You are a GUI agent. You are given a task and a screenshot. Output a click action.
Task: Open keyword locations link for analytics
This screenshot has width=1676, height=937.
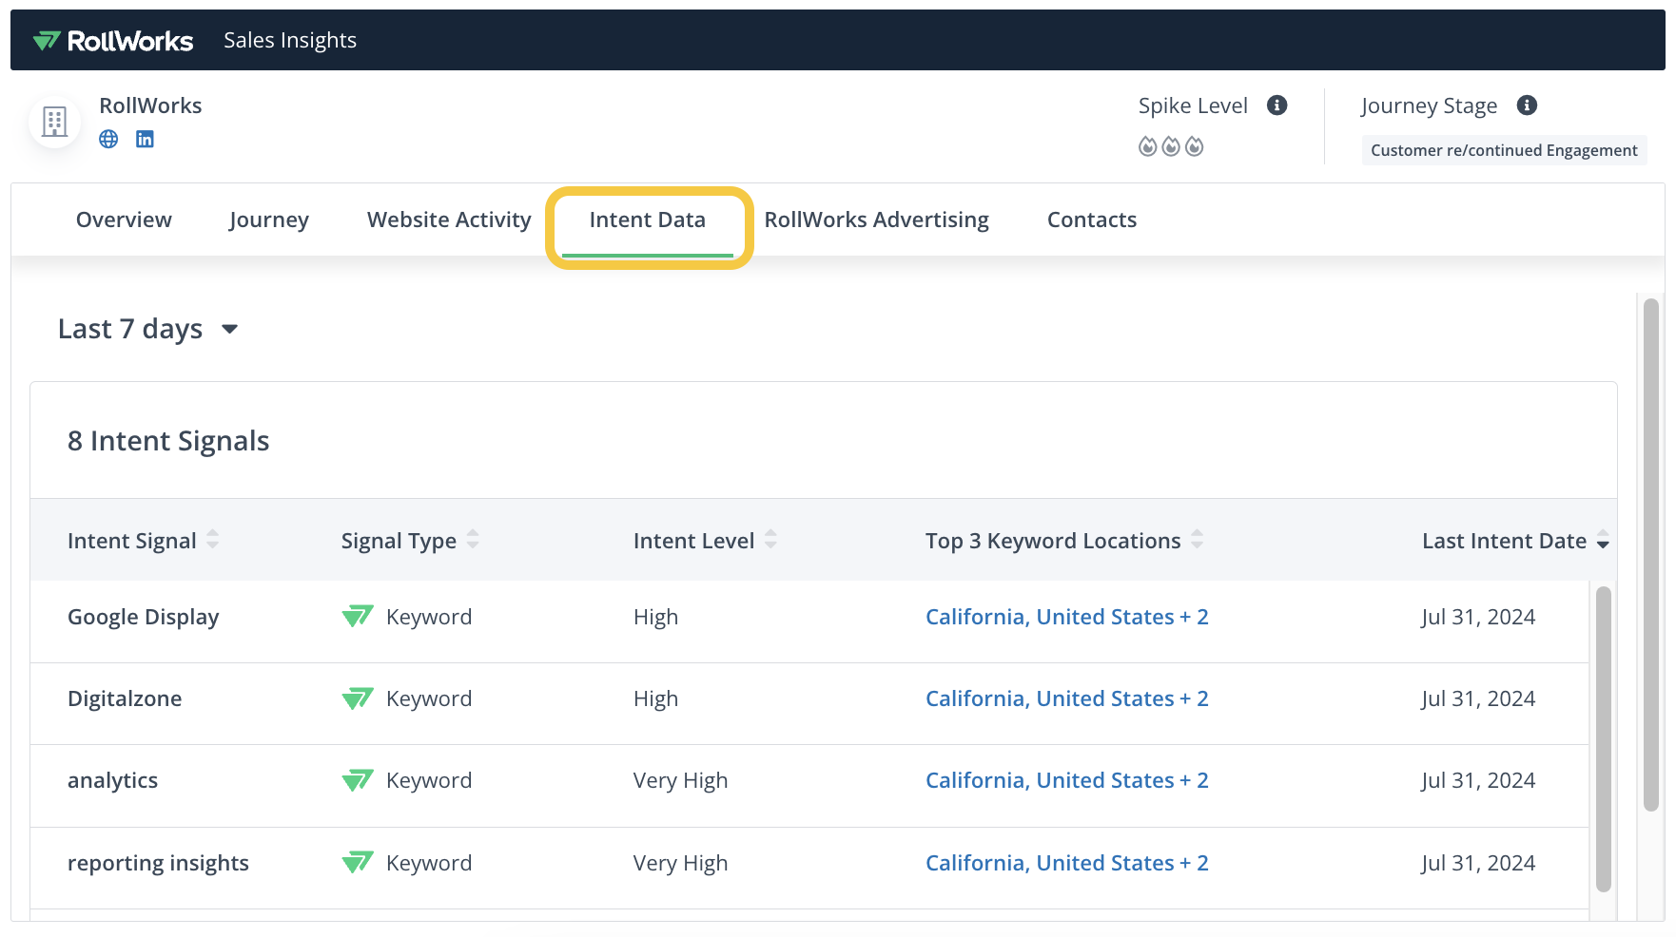(1066, 780)
